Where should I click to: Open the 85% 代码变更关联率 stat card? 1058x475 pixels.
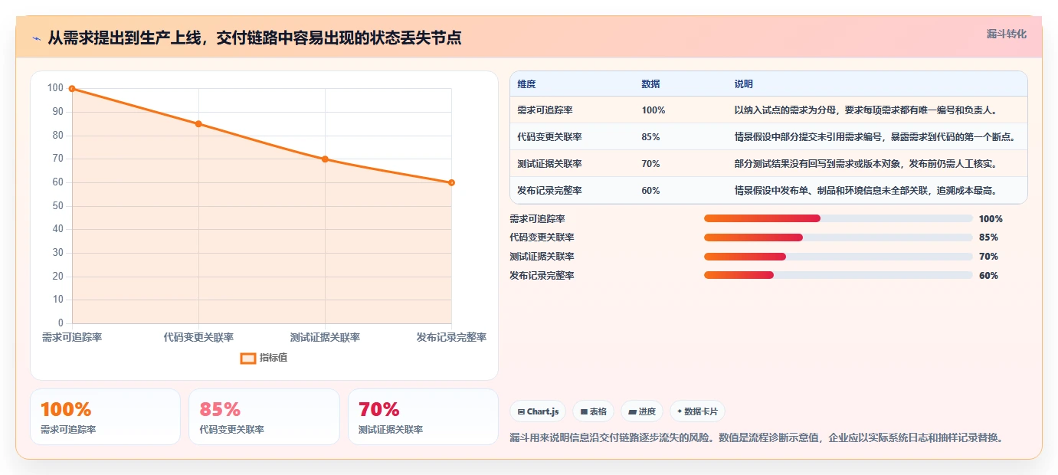pyautogui.click(x=264, y=417)
